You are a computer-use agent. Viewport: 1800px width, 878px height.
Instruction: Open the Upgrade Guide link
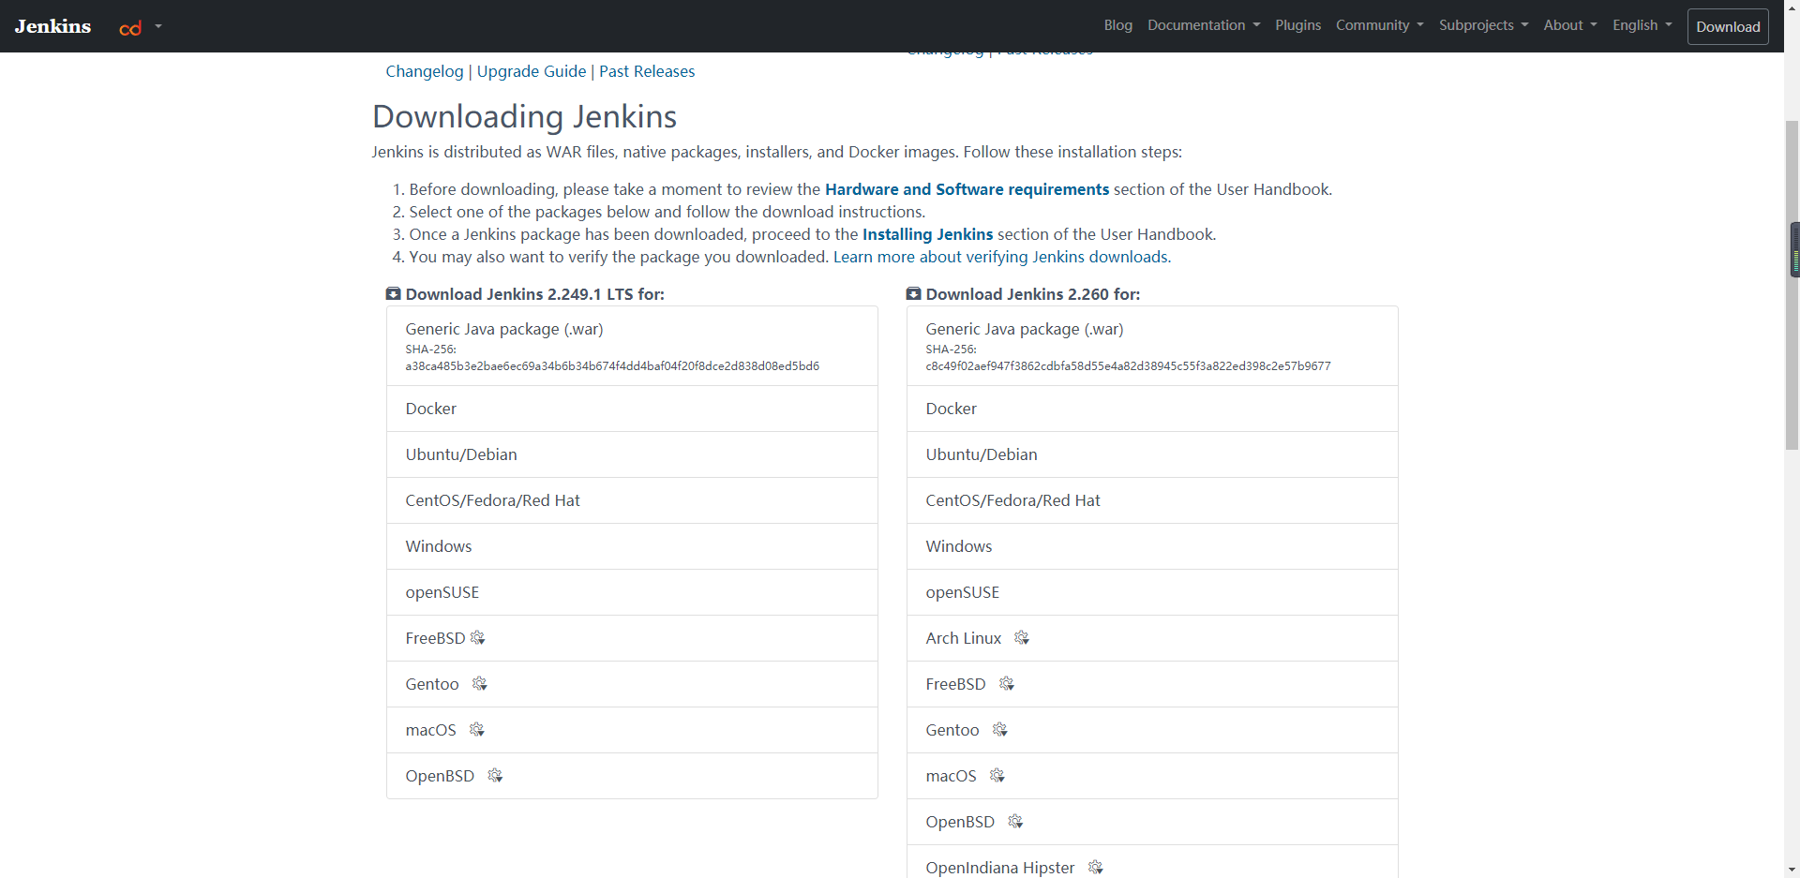tap(532, 71)
